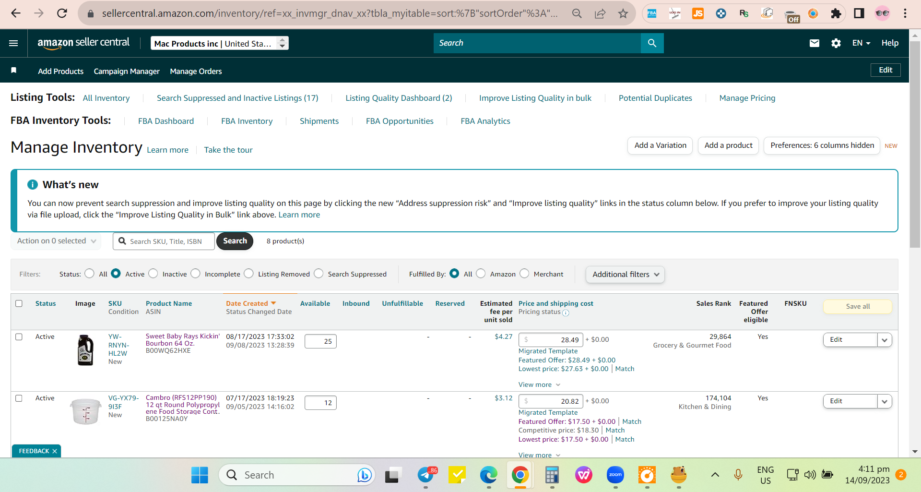Open Edit dropdown arrow for Sweet Baby Rays

click(x=885, y=340)
